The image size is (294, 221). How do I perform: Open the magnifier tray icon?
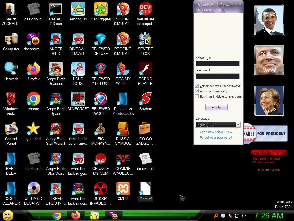tap(216, 216)
